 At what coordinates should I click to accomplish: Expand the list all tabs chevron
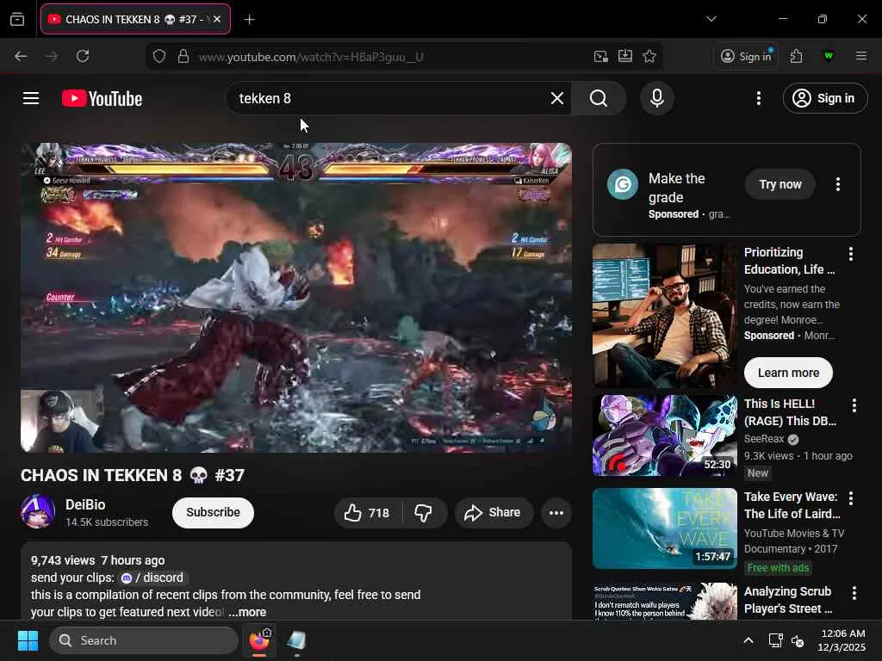(711, 19)
